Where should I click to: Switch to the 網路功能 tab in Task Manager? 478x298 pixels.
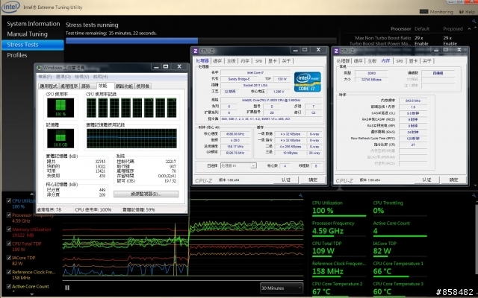click(124, 86)
